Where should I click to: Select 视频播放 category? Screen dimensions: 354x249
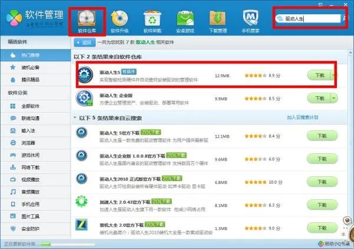(35, 180)
